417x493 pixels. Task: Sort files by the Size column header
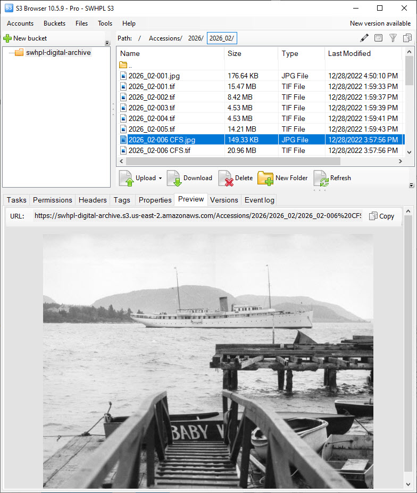tap(252, 53)
